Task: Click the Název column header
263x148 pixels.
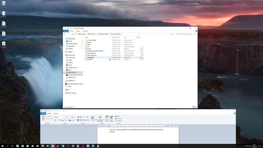Action: coord(86,37)
